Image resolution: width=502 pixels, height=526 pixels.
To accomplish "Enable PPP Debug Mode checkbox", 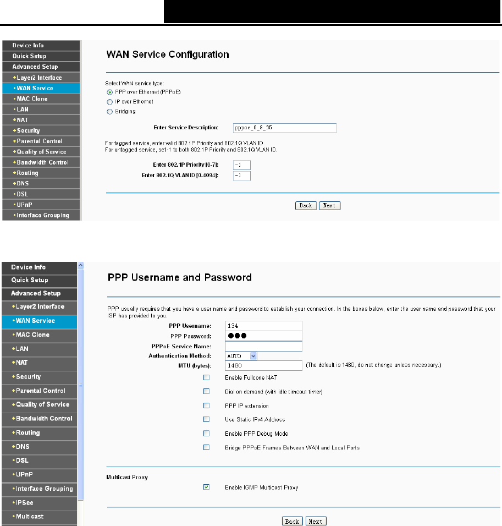I will point(207,434).
